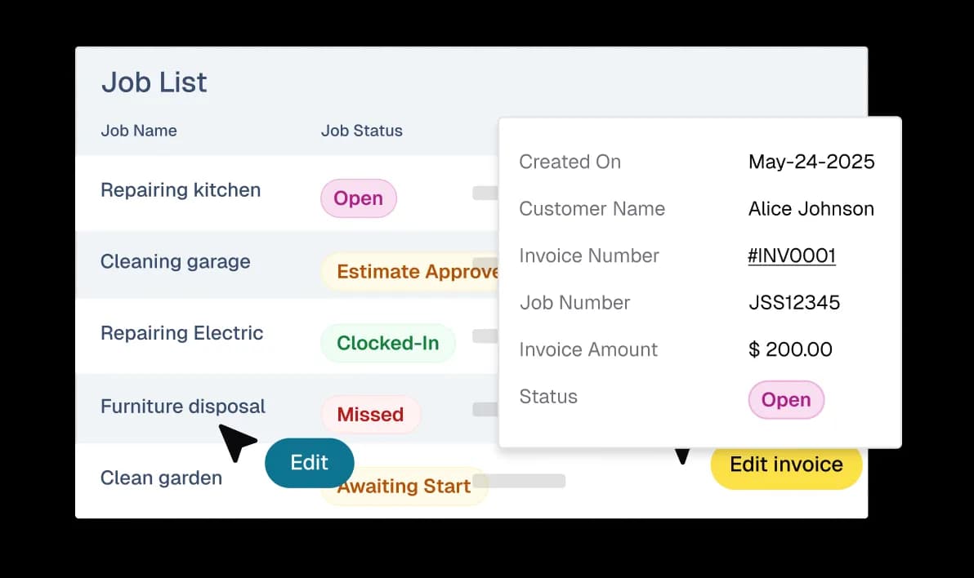Viewport: 974px width, 578px height.
Task: Click the invoice amount $ 200.00
Action: click(789, 350)
